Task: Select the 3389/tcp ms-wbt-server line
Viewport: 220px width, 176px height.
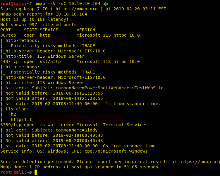Action: click(x=74, y=125)
